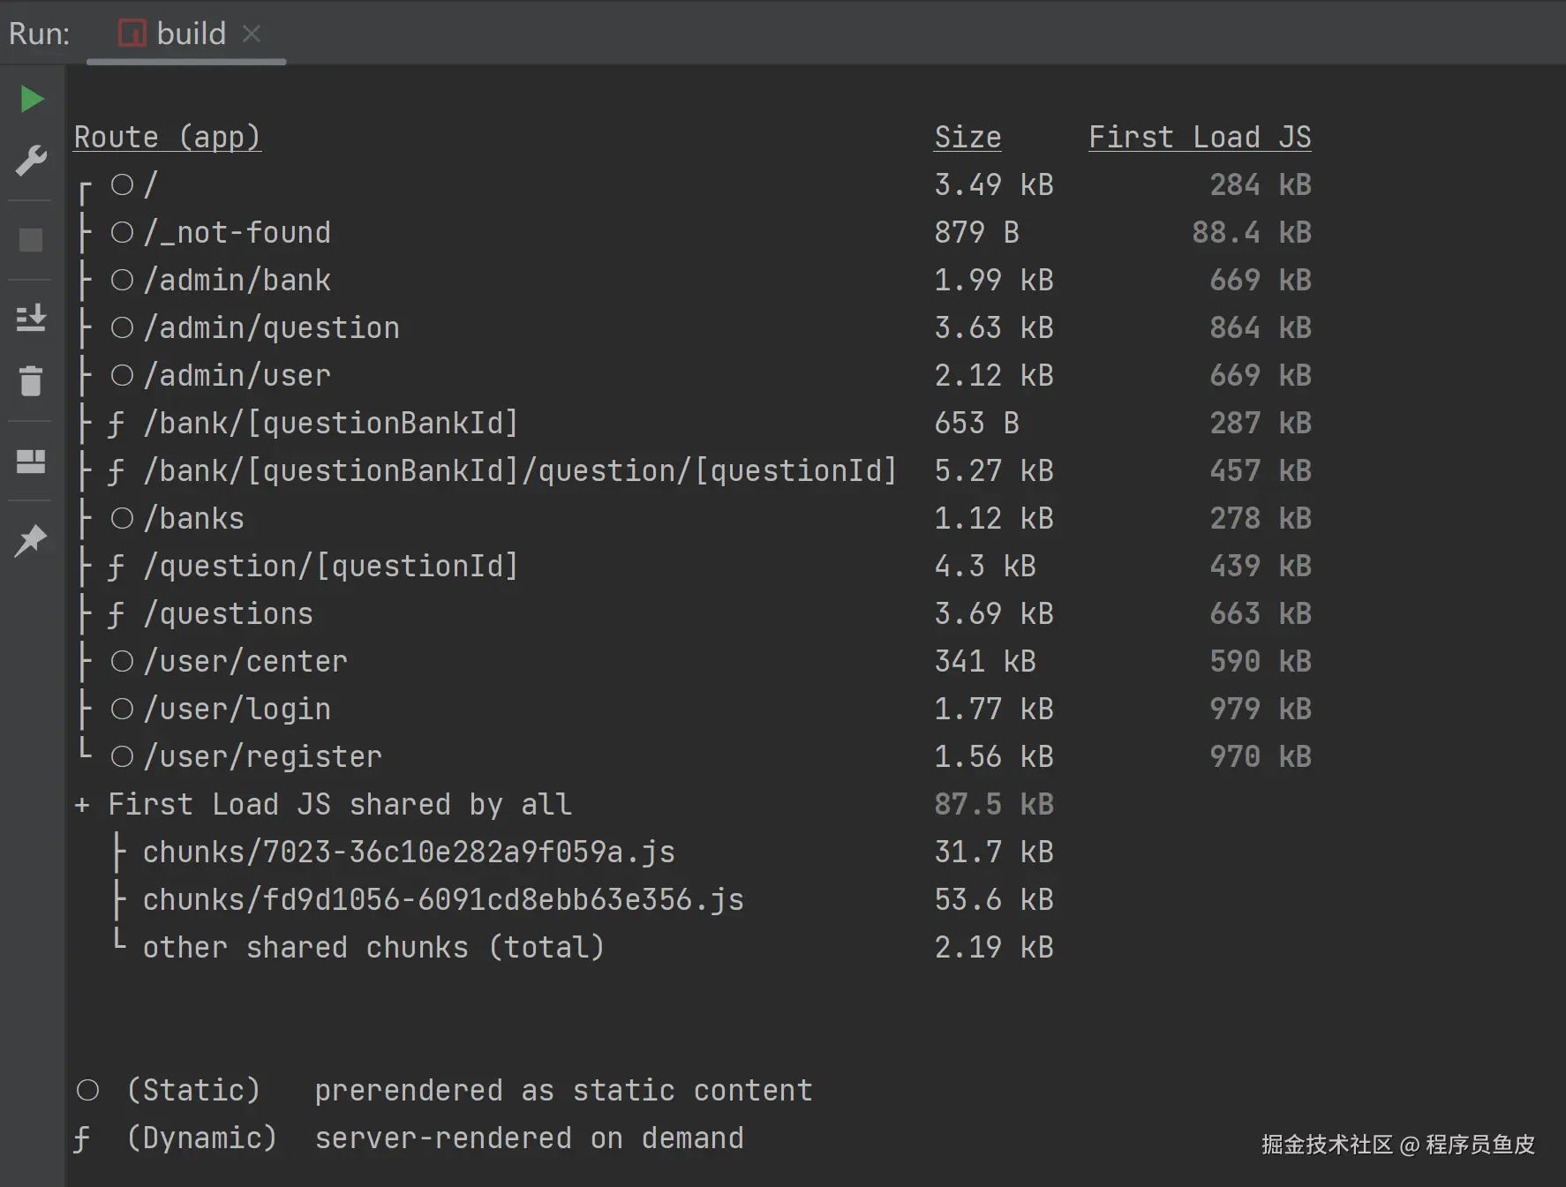1566x1187 pixels.
Task: Click the ƒ symbol beside (Dynamic) legend
Action: [x=82, y=1138]
